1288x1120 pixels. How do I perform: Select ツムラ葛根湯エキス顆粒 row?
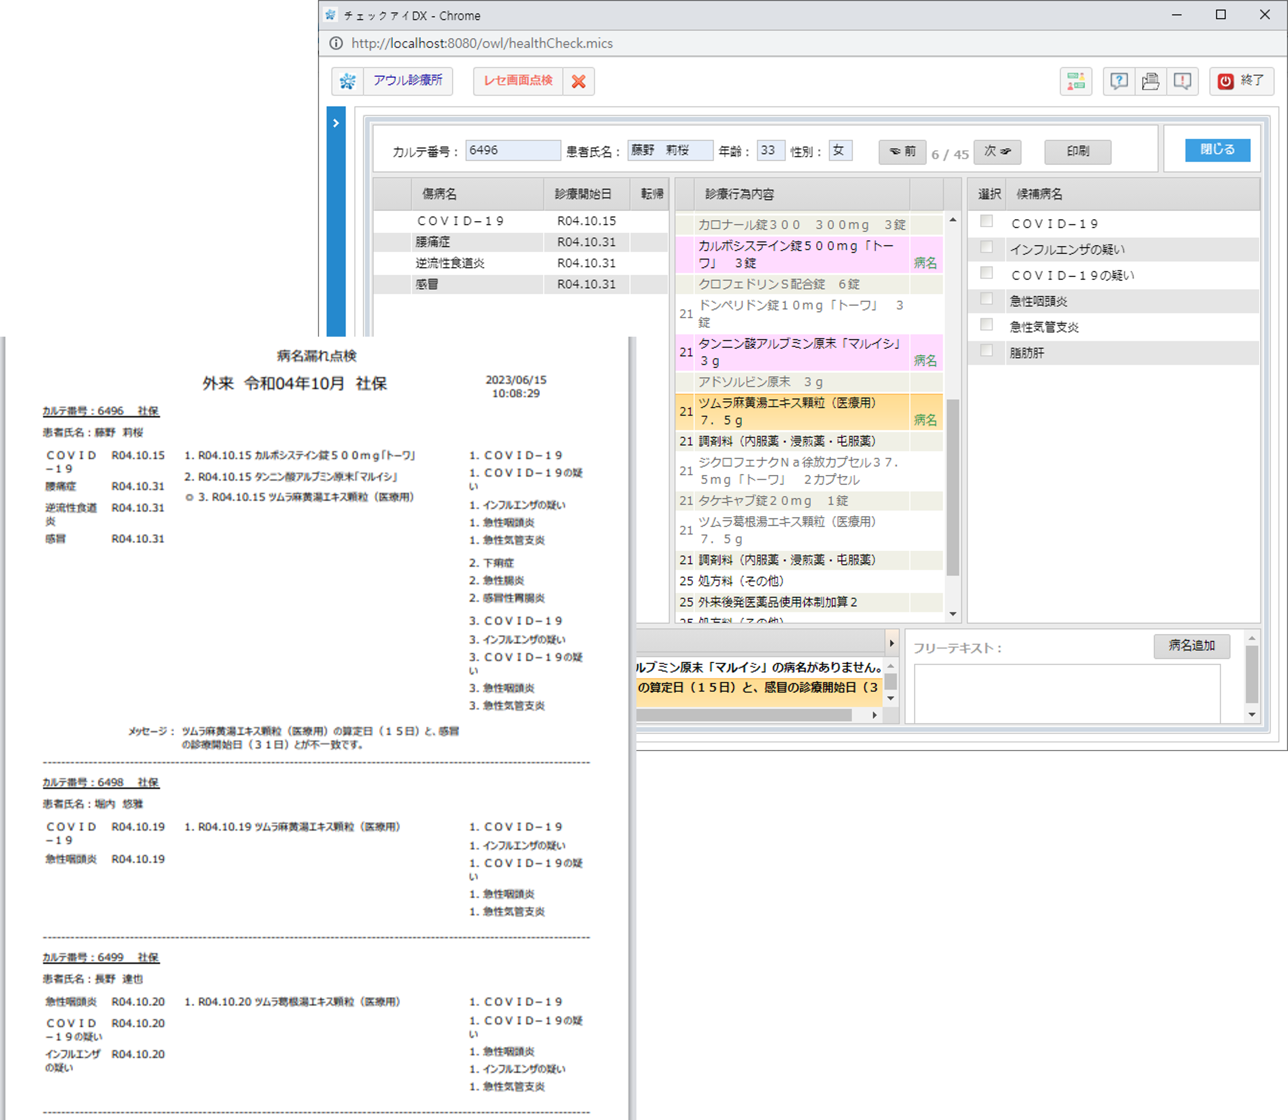(809, 530)
